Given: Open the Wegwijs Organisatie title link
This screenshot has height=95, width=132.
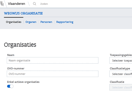Looking at the screenshot, I should coord(23,13).
